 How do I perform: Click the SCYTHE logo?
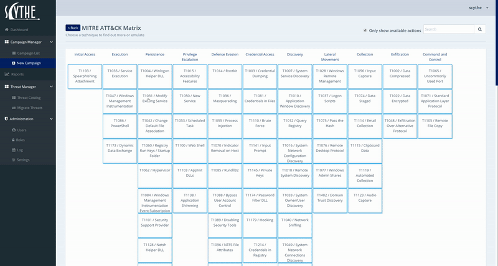pyautogui.click(x=22, y=12)
